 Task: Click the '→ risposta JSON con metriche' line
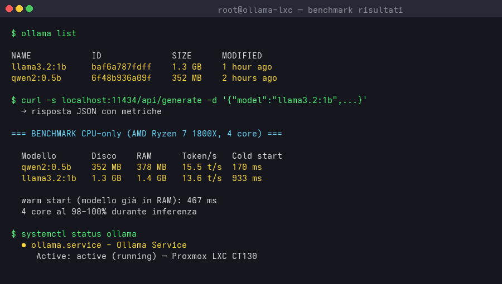91,111
